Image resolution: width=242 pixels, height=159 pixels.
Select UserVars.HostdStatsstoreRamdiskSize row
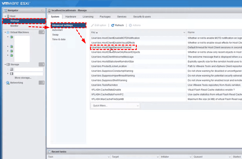166,61
